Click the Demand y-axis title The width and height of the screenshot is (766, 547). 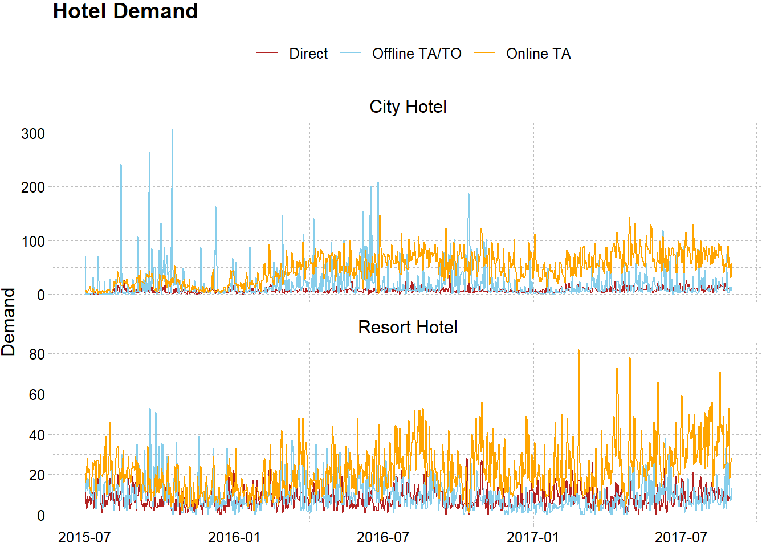(x=9, y=322)
